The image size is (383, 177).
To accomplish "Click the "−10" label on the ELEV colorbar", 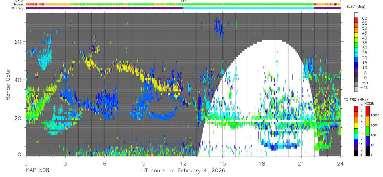I will pos(365,87).
